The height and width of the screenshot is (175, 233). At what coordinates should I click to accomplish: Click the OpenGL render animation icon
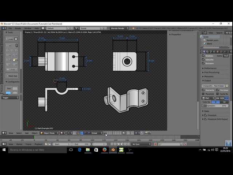point(149,133)
